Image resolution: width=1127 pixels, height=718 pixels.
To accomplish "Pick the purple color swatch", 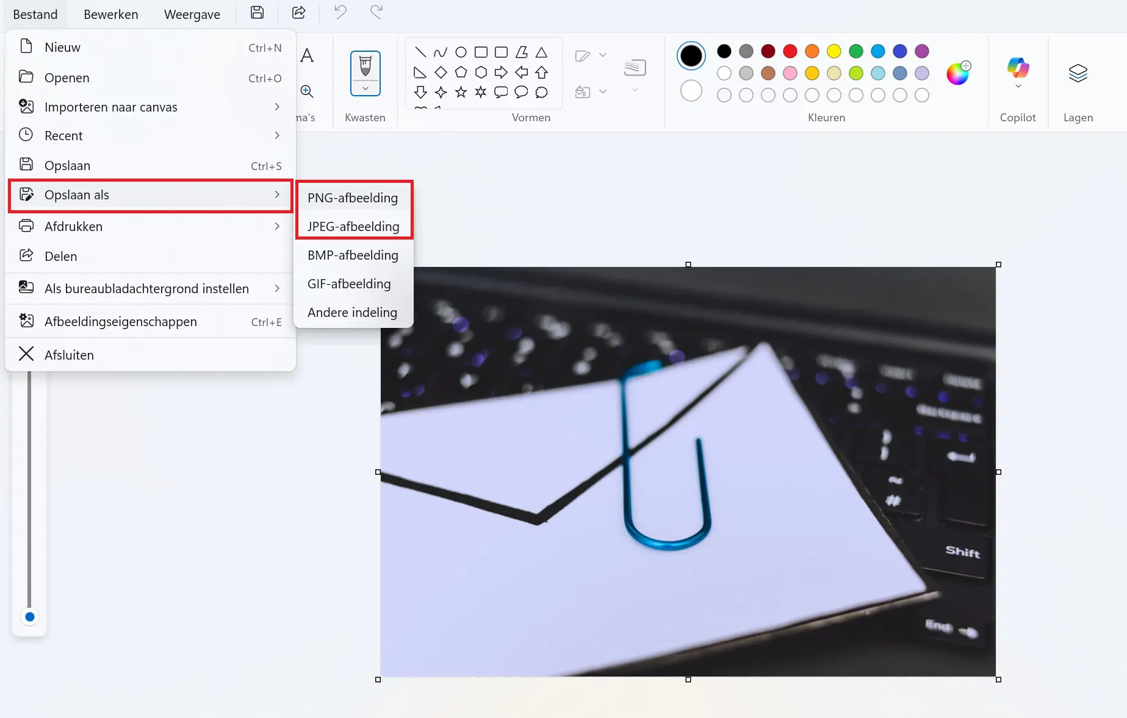I will 922,51.
